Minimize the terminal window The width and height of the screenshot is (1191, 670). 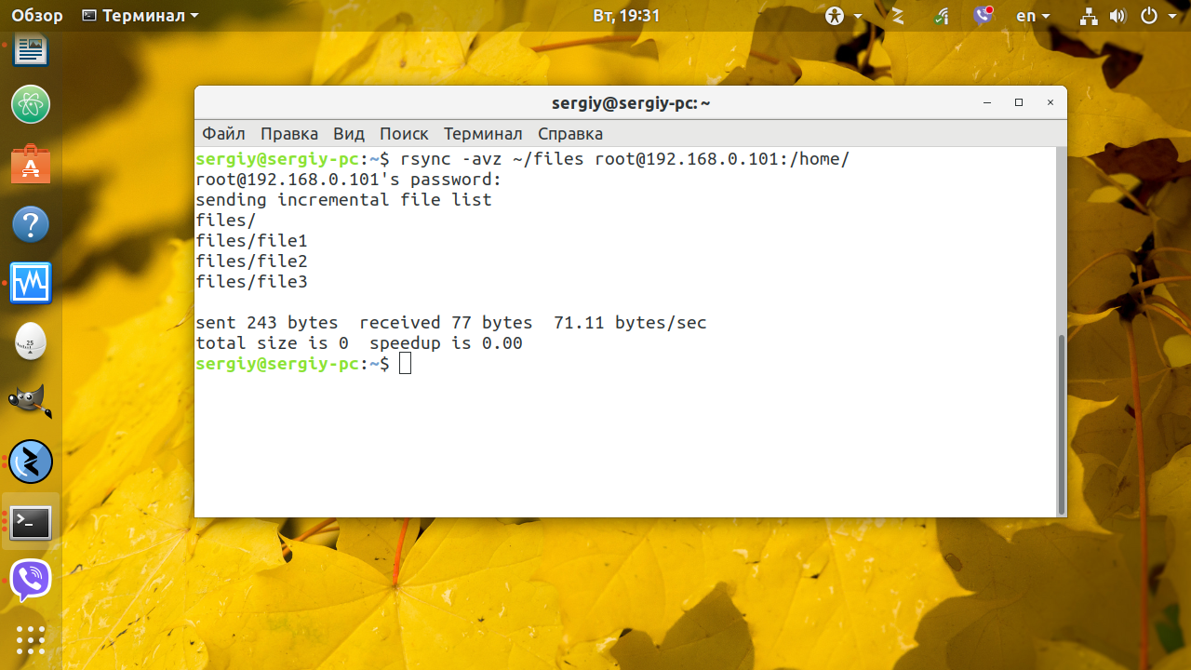[x=987, y=102]
